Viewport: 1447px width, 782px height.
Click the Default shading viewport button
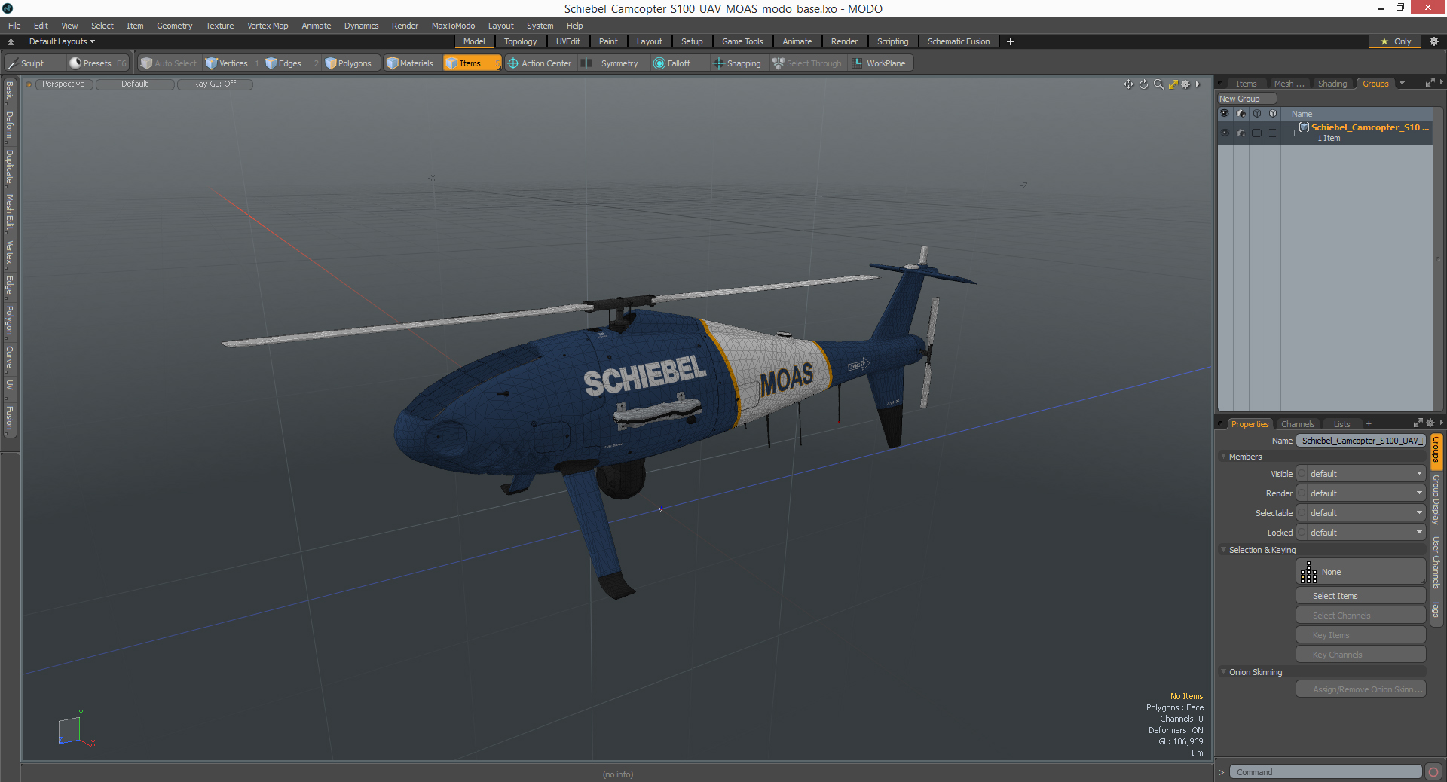click(x=134, y=84)
